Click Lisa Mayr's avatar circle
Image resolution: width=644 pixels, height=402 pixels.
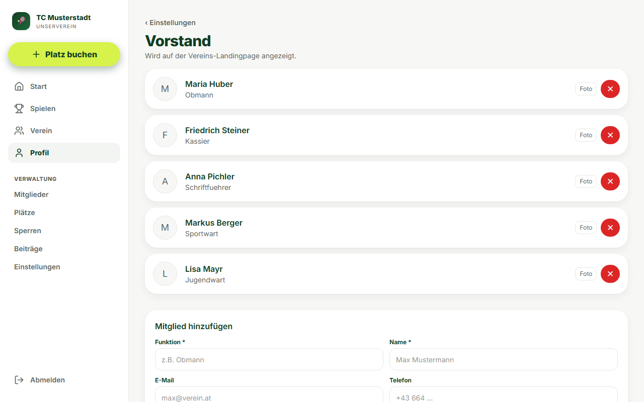click(x=165, y=274)
